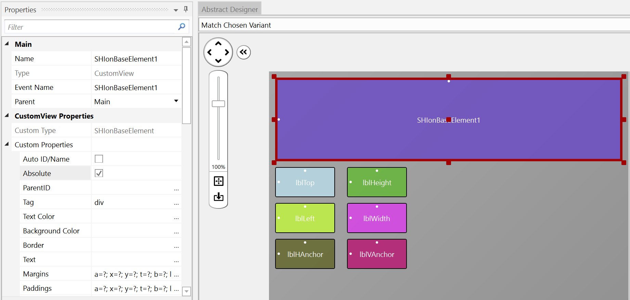Select the lblHAnchor view in designer

(305, 254)
